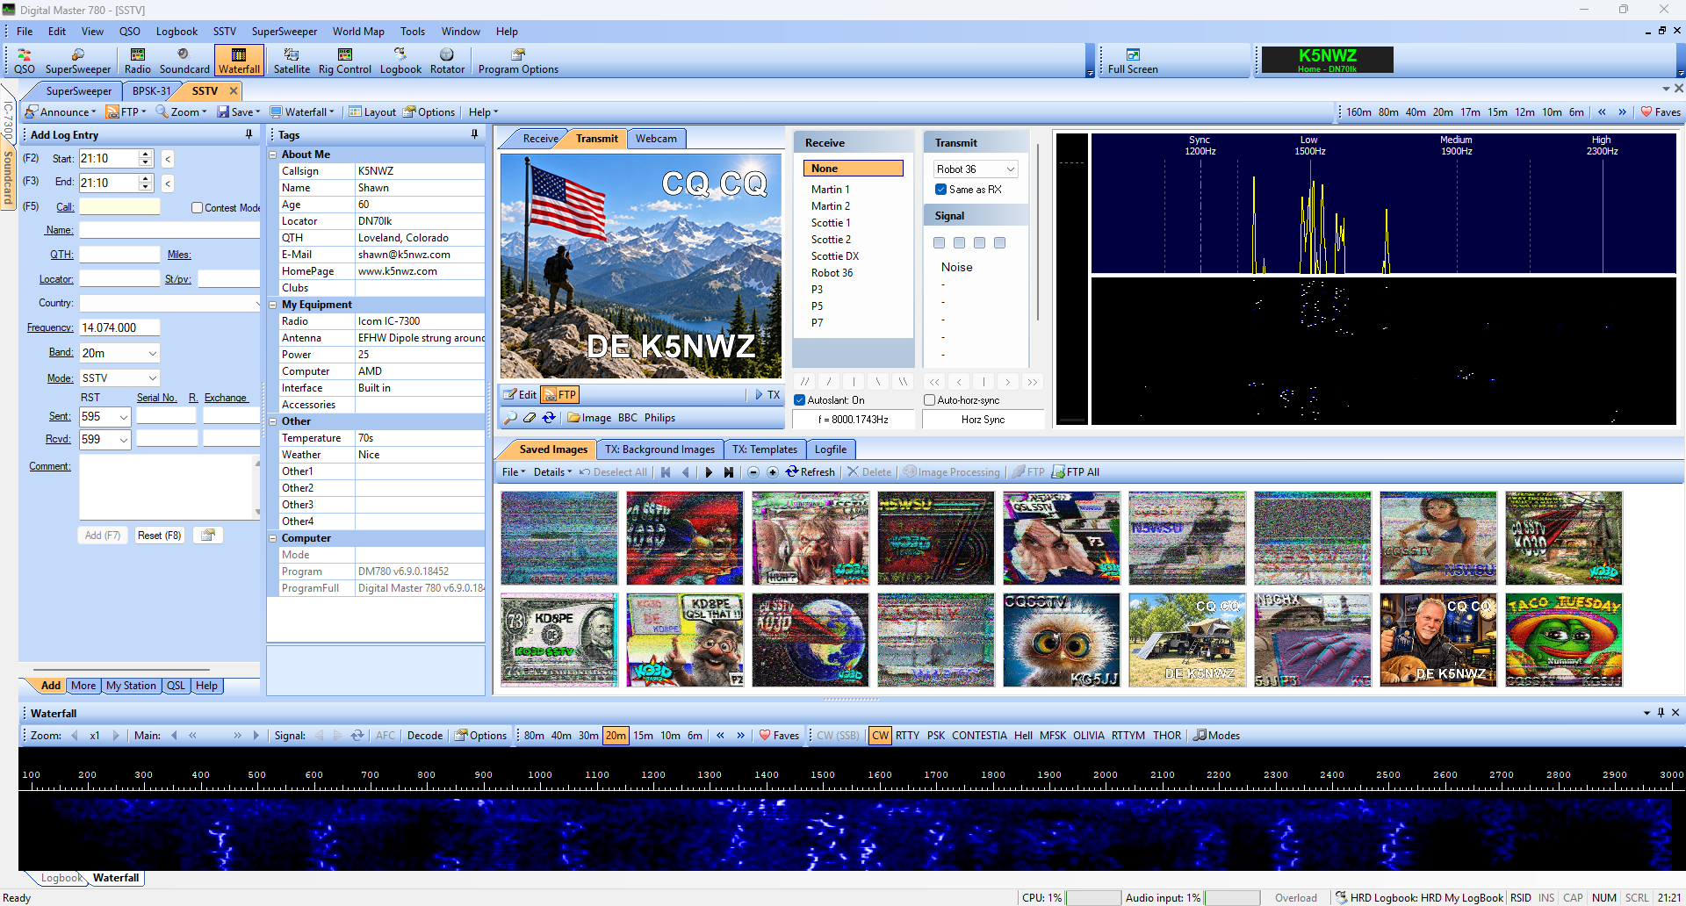Enable the Auto-horz-sync checkbox

(929, 400)
